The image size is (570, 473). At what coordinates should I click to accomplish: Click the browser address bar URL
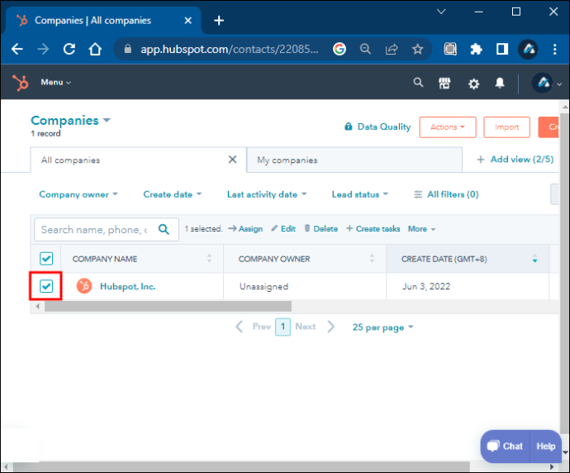pyautogui.click(x=230, y=49)
